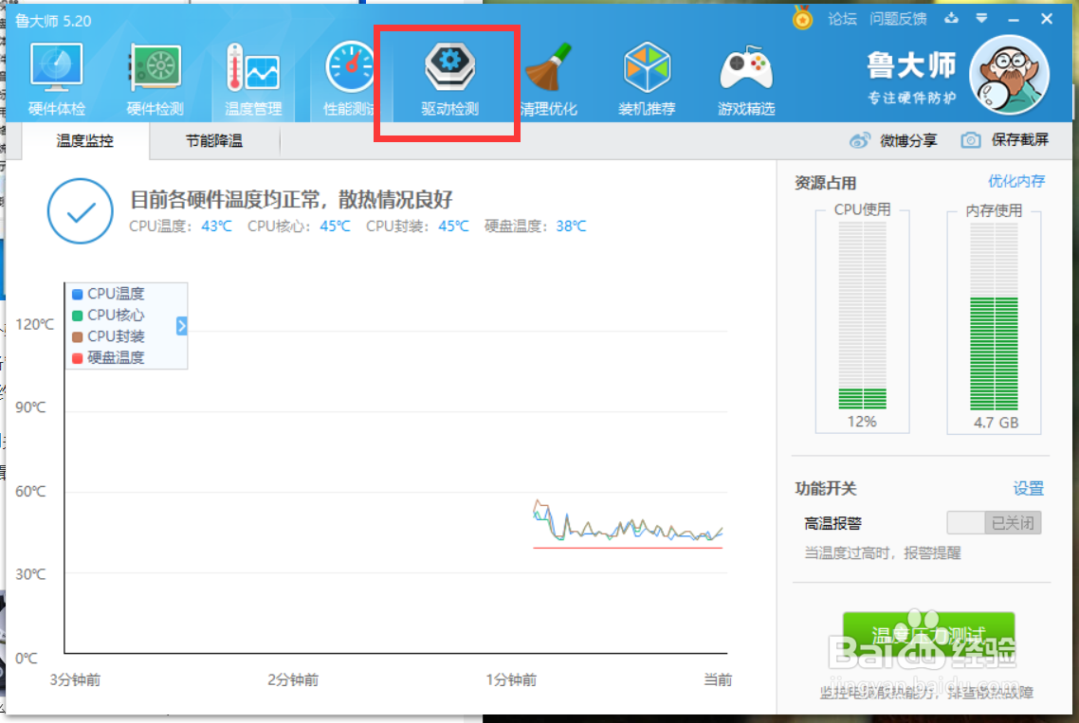The width and height of the screenshot is (1079, 723).
Task: Start the green 温度压力测试 stress test
Action: pos(927,637)
